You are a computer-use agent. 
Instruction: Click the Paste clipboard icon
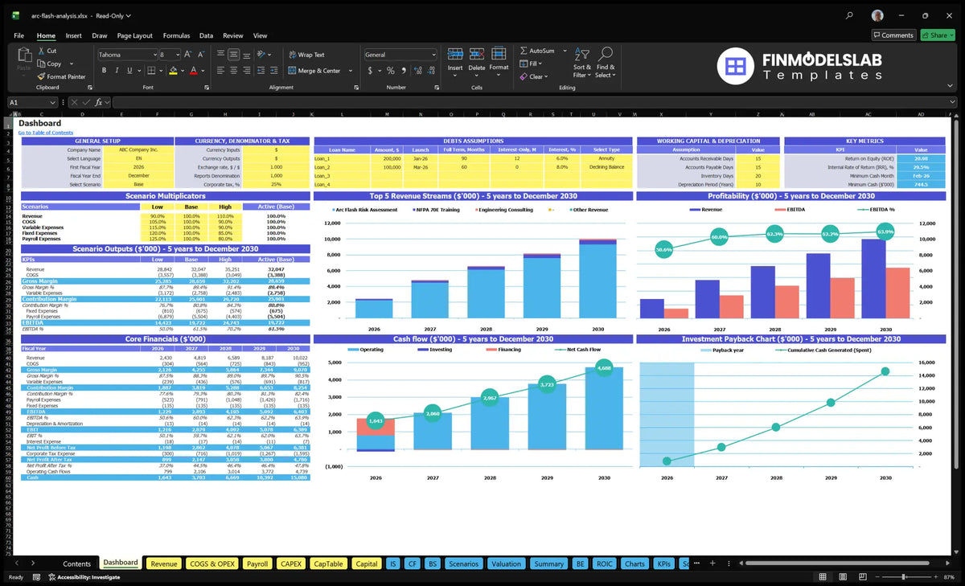point(23,55)
